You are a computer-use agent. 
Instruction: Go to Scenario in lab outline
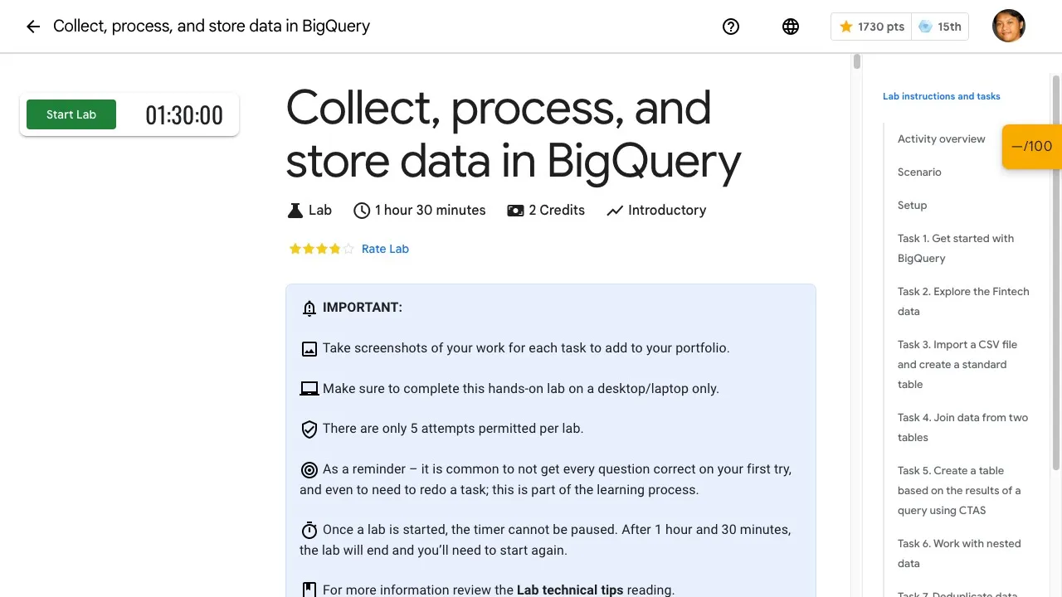click(919, 172)
